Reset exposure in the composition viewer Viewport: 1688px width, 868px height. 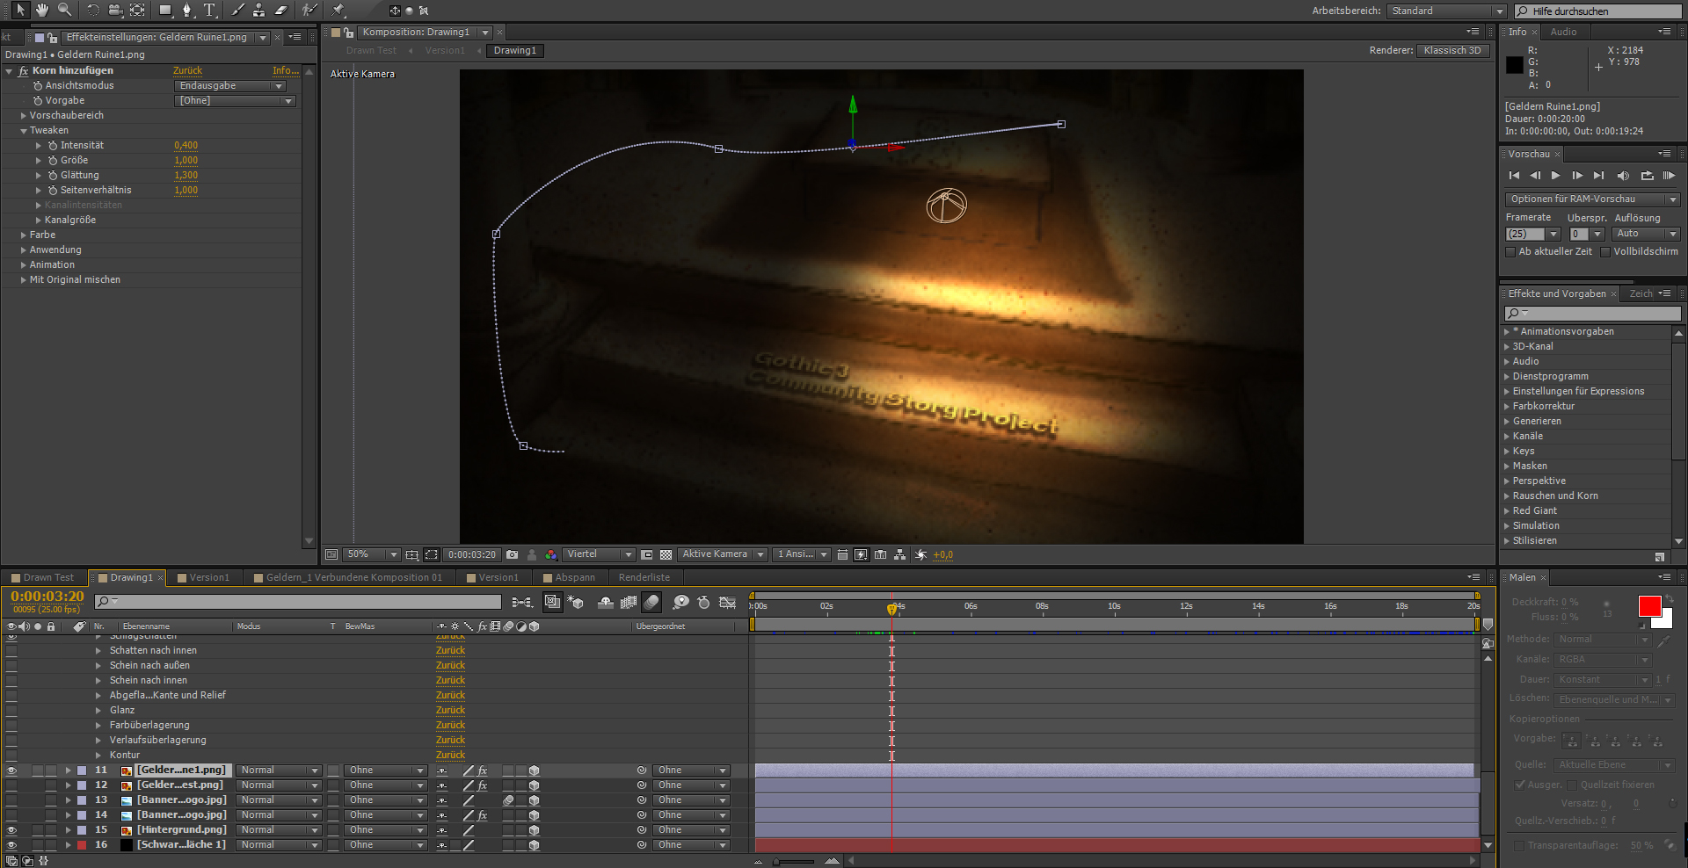(x=920, y=554)
